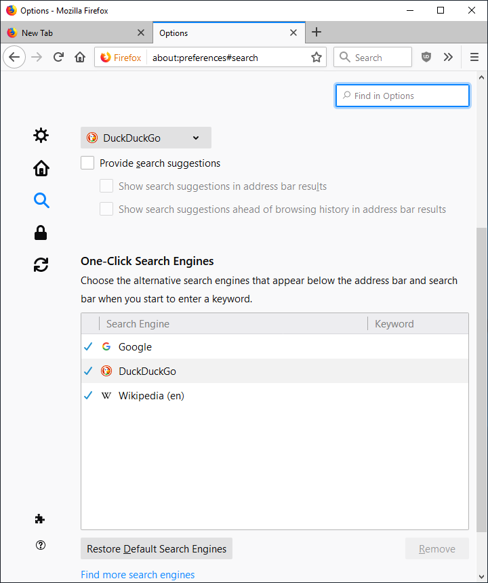The height and width of the screenshot is (583, 488).
Task: Open the uBlock Origin shield icon
Action: [x=426, y=57]
